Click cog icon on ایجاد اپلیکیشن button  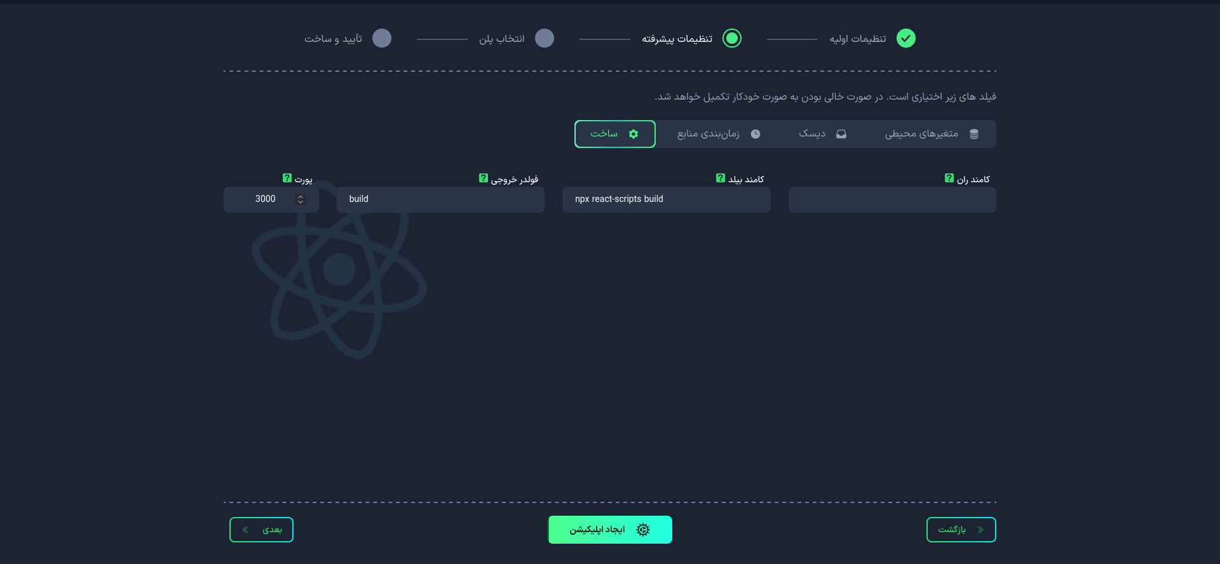tap(643, 530)
